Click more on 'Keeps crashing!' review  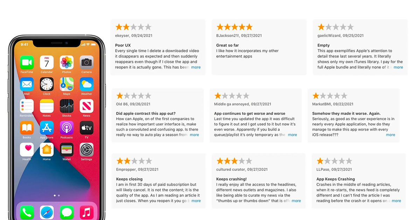click(x=296, y=201)
